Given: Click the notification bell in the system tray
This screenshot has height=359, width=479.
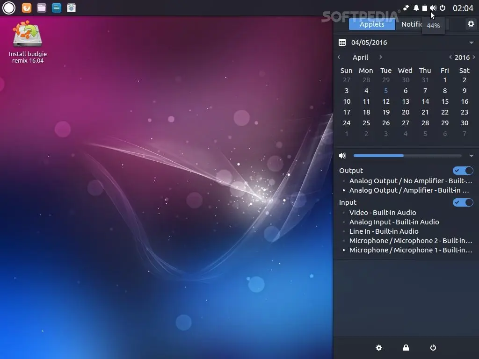Looking at the screenshot, I should (416, 7).
